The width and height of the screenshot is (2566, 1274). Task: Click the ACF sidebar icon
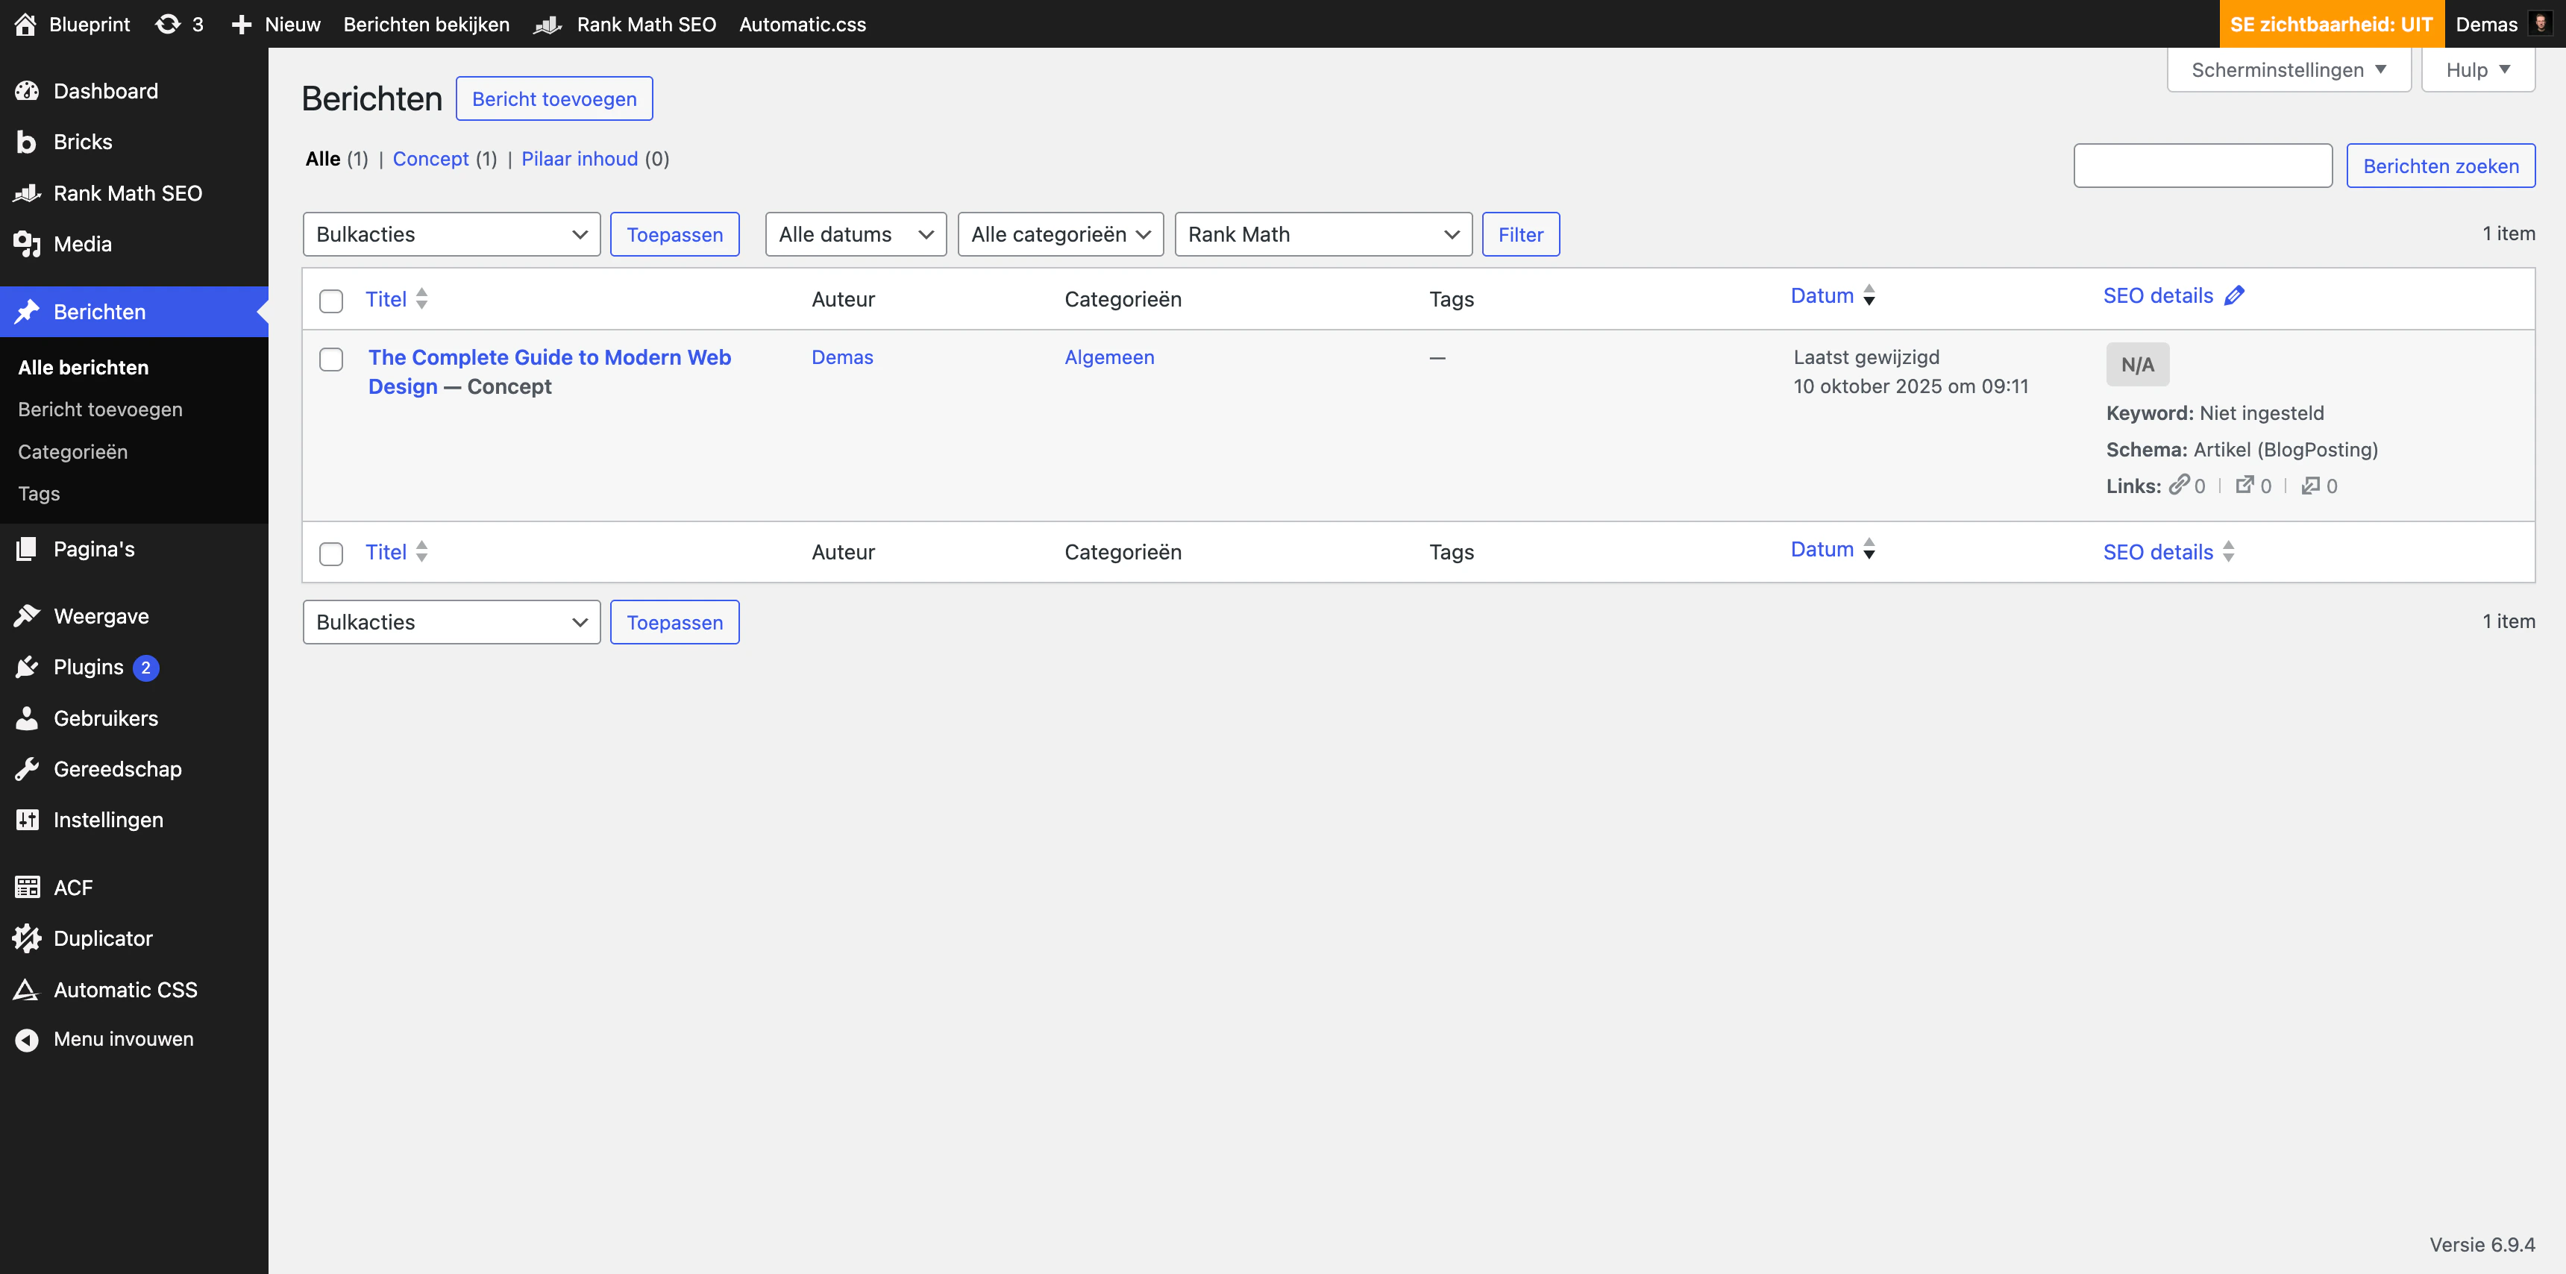27,888
